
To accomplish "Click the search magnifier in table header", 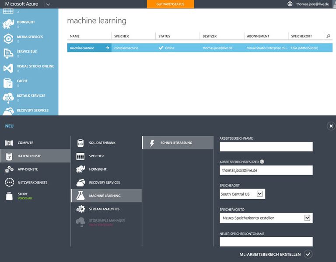I will (328, 36).
